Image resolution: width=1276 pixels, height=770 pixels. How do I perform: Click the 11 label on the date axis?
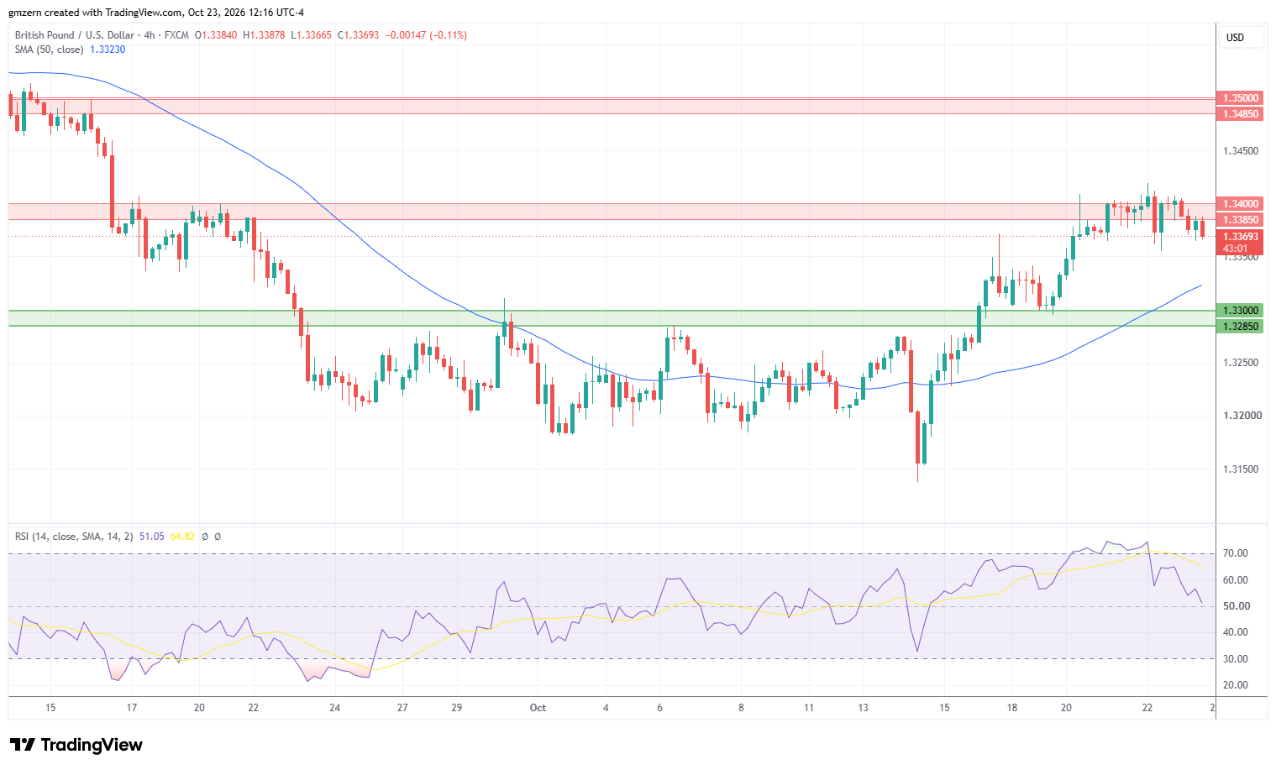pos(809,708)
